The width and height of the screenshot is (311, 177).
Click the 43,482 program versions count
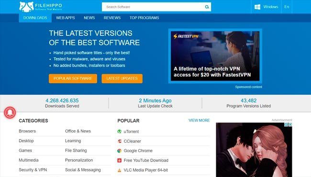coord(248,100)
